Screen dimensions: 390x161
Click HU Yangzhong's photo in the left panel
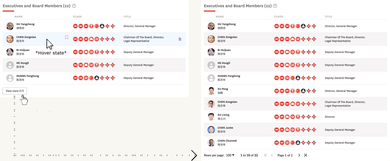(10, 26)
